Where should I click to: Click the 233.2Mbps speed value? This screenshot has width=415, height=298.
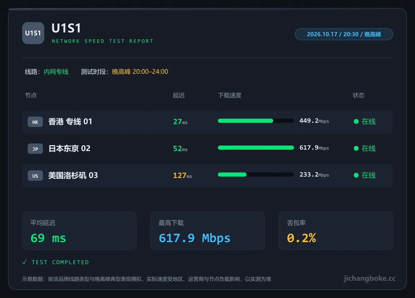(x=314, y=175)
